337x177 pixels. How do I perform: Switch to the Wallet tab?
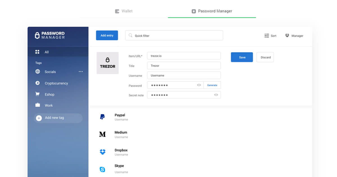tap(124, 11)
